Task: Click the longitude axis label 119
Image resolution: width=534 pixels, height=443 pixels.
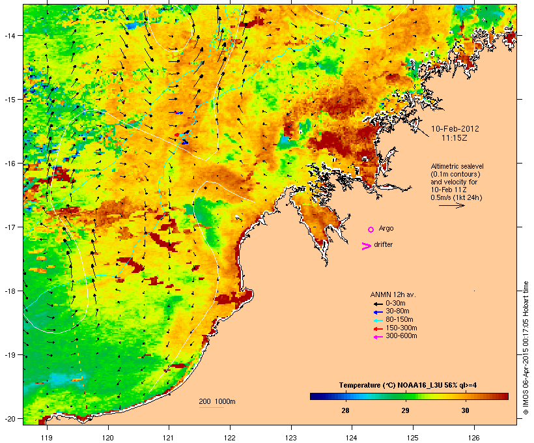Action: pos(47,438)
